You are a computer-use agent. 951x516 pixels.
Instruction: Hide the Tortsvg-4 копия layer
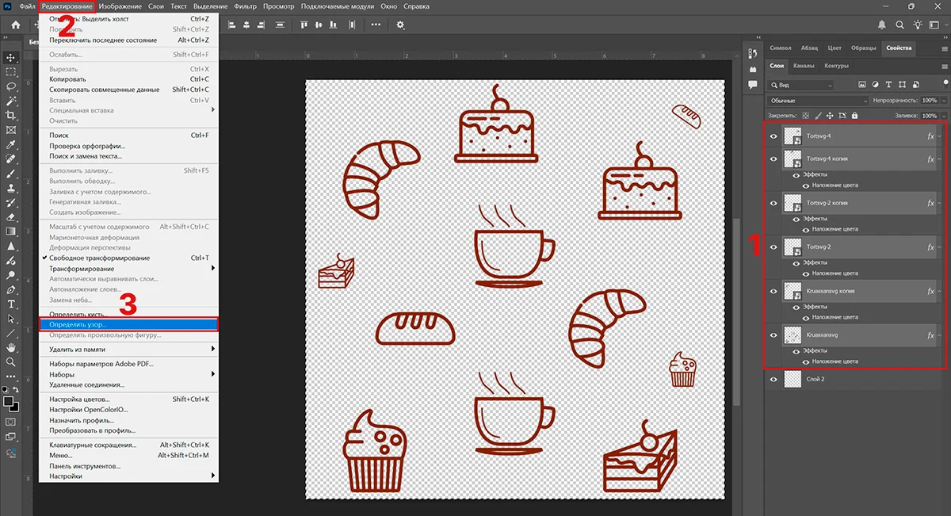point(773,159)
